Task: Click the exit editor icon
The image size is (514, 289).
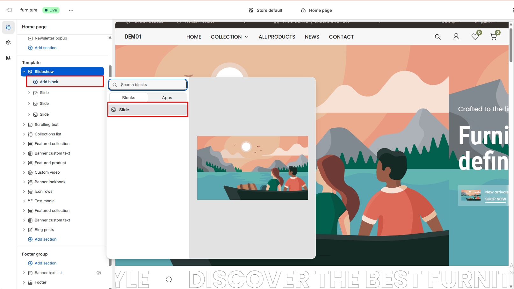Action: 9,10
